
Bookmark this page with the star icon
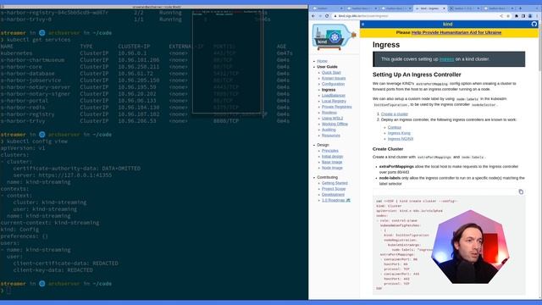pos(508,16)
